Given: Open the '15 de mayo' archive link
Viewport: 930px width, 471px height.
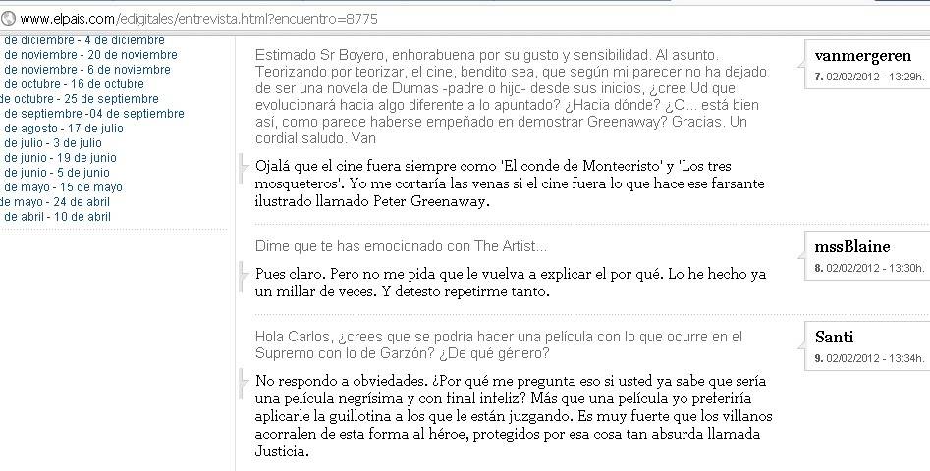Looking at the screenshot, I should 63,187.
